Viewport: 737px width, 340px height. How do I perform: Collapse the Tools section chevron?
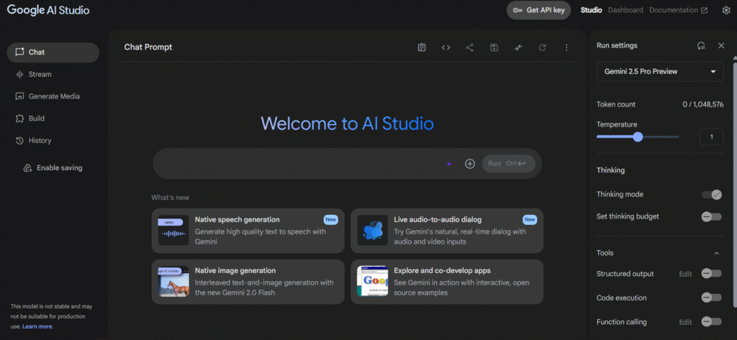[716, 253]
